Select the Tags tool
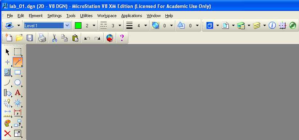Viewport: 299px width, 140px height. (x=8, y=93)
